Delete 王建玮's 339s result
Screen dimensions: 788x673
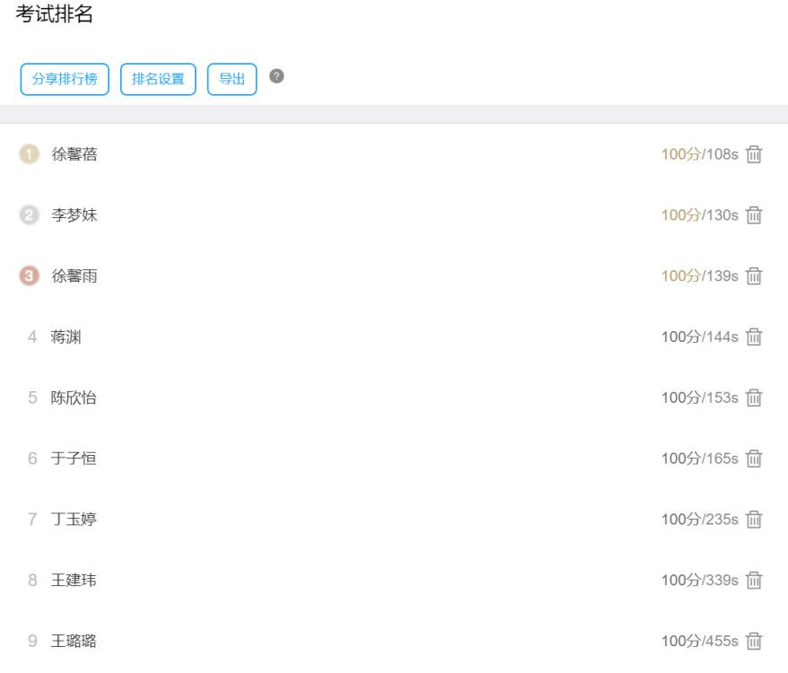(x=754, y=581)
